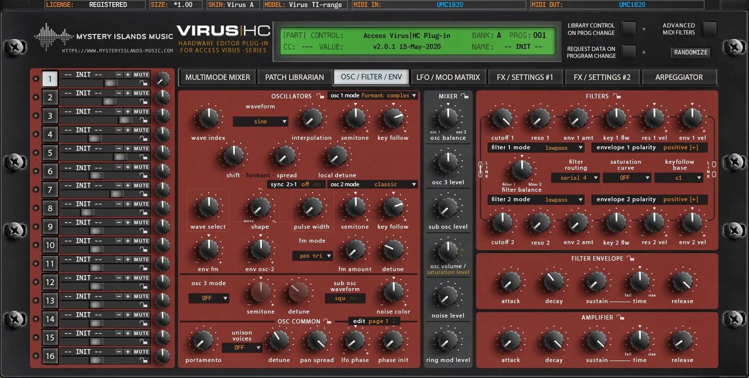Click the reso 1 knob
749x378 pixels.
pos(540,119)
